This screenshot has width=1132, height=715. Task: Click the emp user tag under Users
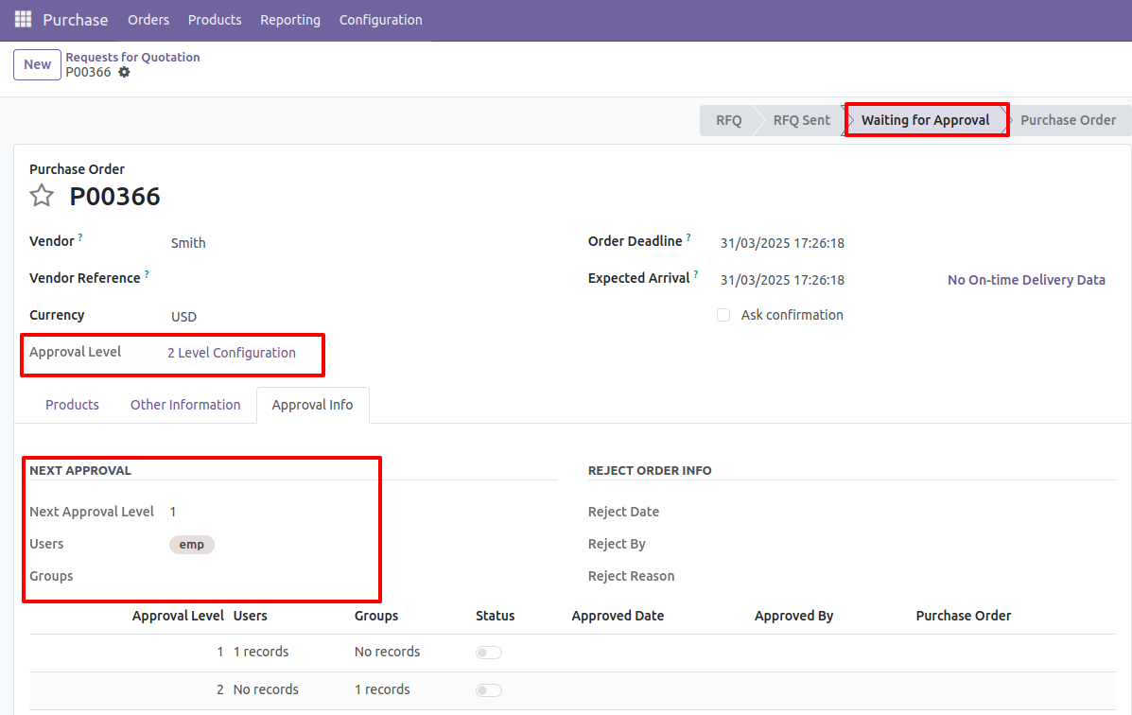pos(192,544)
